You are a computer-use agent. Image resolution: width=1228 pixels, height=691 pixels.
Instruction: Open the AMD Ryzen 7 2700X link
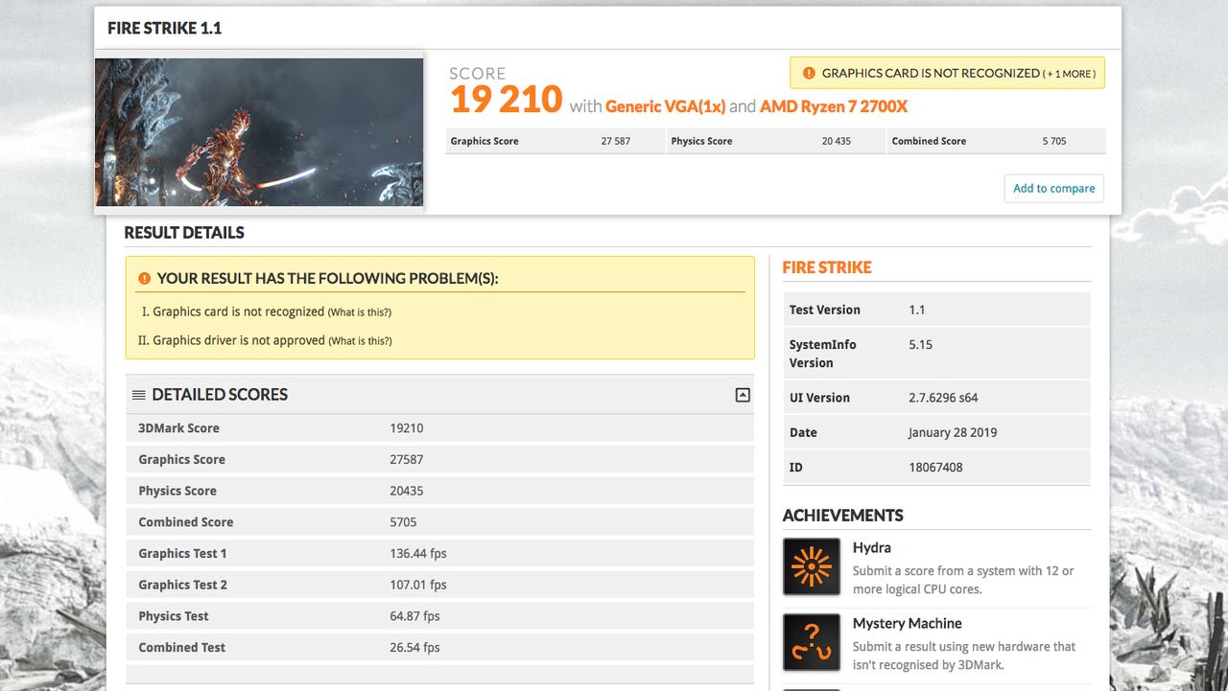[834, 106]
